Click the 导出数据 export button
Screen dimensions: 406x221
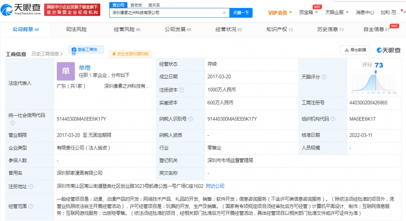[x=355, y=50]
